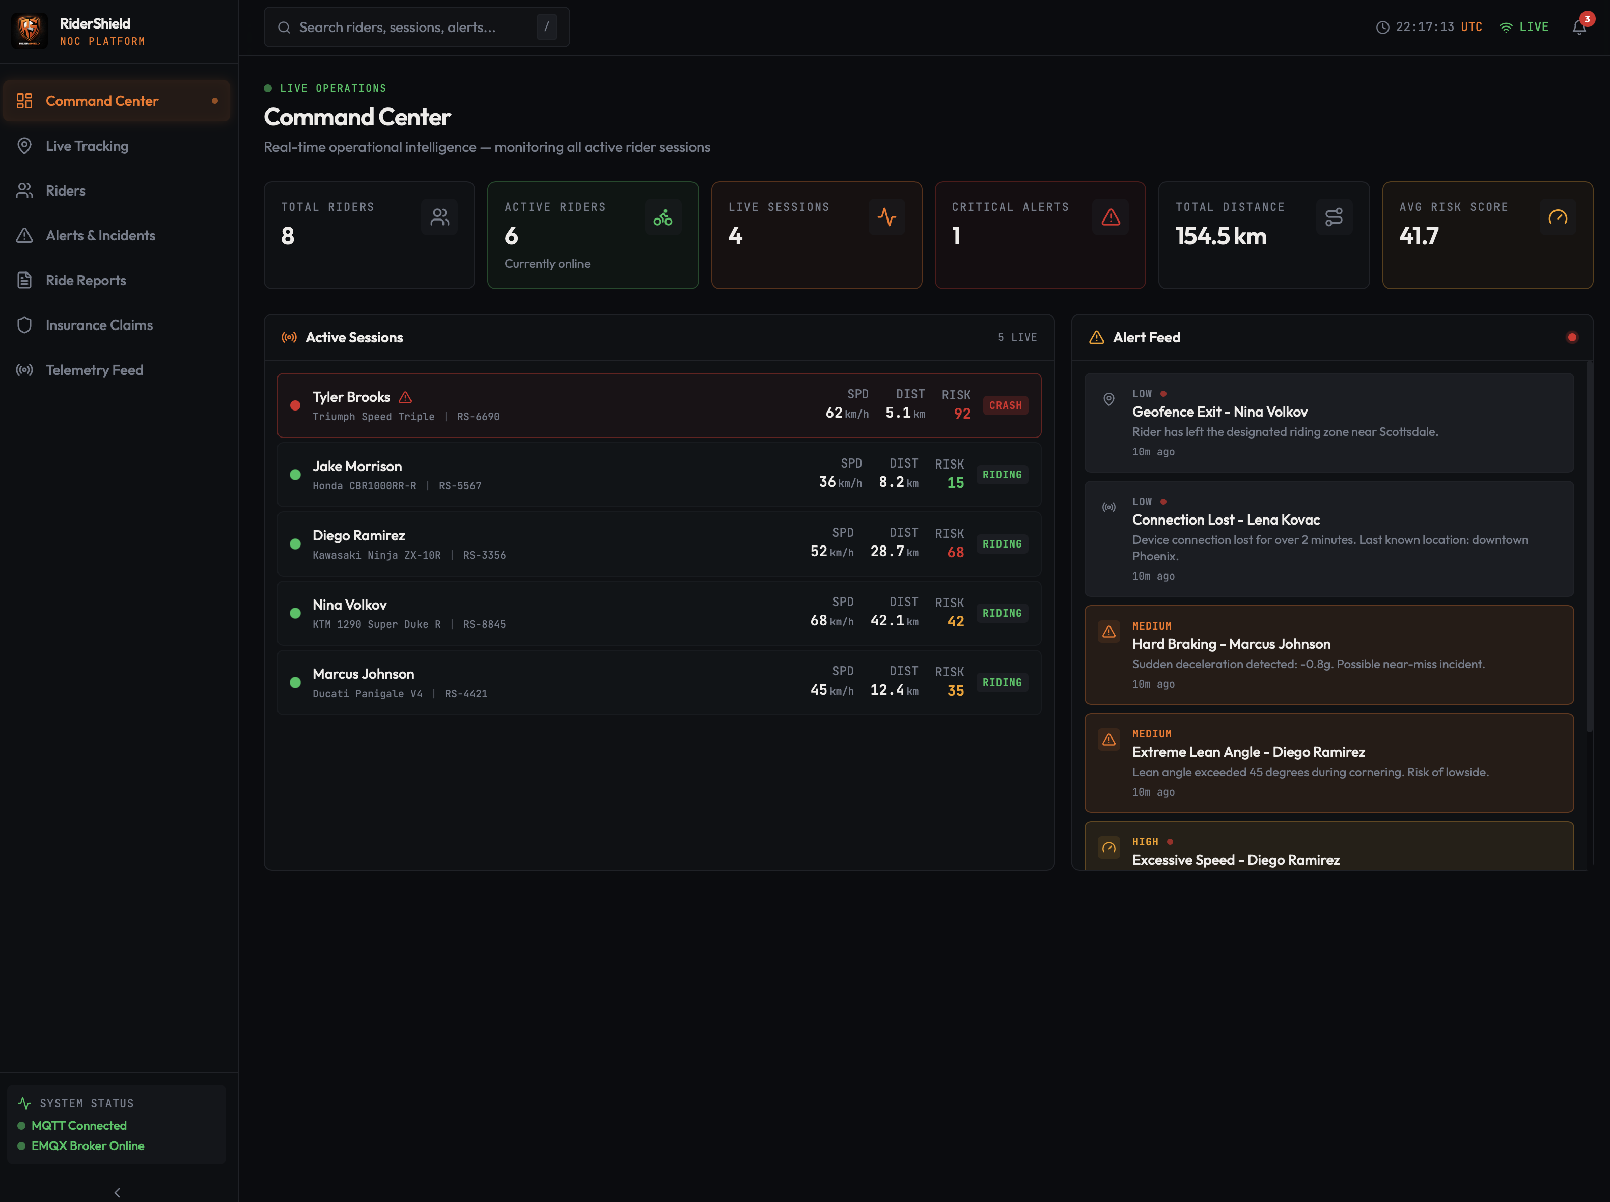The width and height of the screenshot is (1610, 1202).
Task: Click the RIDING badge on Jake Morrison's row
Action: 1002,474
